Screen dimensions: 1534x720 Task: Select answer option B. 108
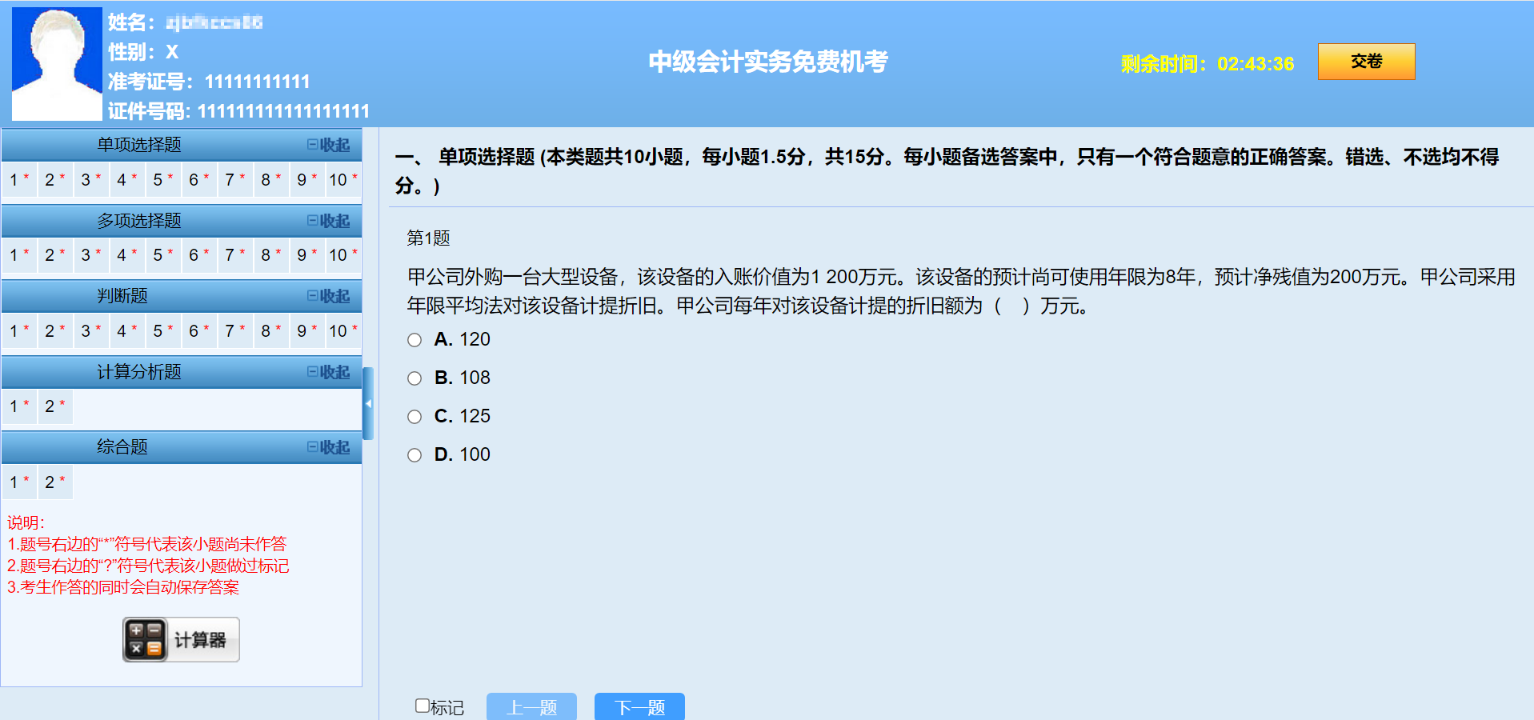coord(414,378)
